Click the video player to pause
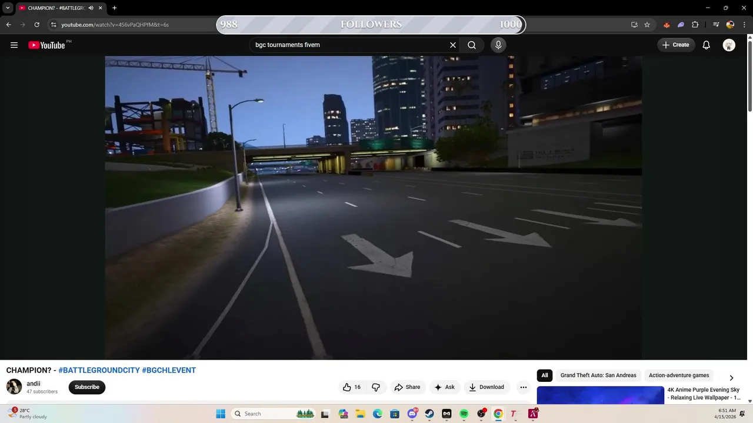Viewport: 753px width, 423px height. tap(374, 207)
